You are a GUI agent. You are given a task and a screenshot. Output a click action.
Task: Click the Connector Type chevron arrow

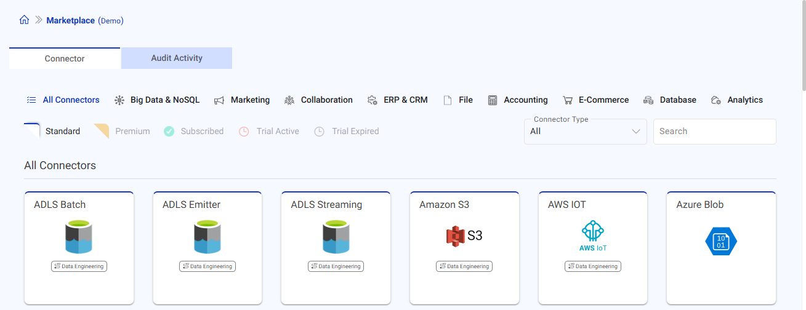click(x=636, y=132)
